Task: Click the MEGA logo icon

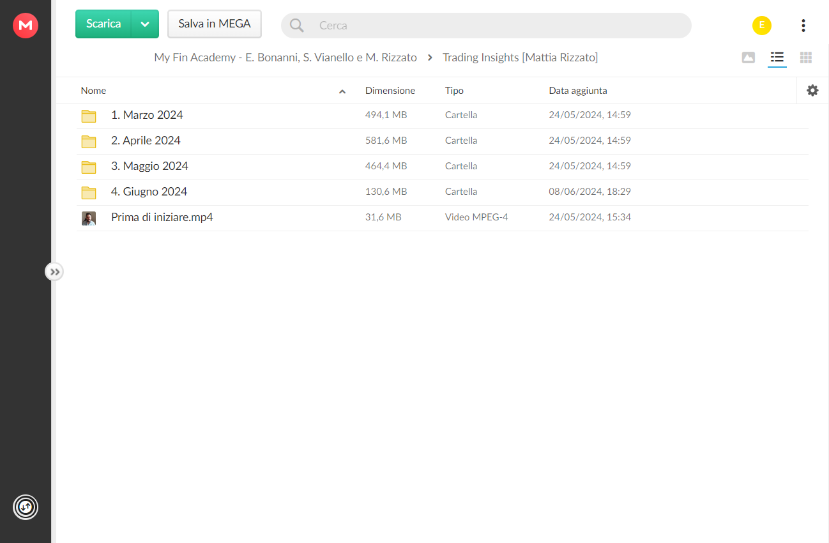Action: pyautogui.click(x=26, y=26)
